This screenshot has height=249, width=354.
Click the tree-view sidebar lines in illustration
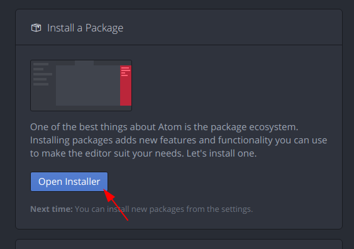click(x=43, y=74)
